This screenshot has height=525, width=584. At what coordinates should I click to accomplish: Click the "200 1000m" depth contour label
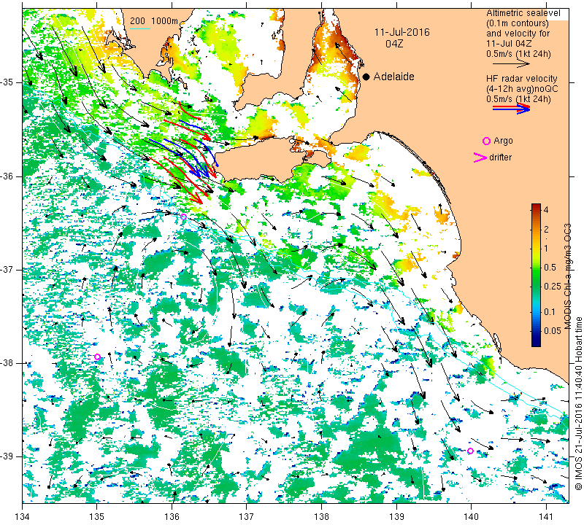tap(154, 21)
